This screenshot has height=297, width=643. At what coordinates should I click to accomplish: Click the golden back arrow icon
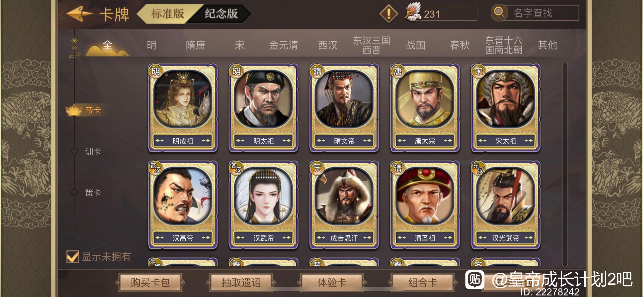(x=79, y=13)
